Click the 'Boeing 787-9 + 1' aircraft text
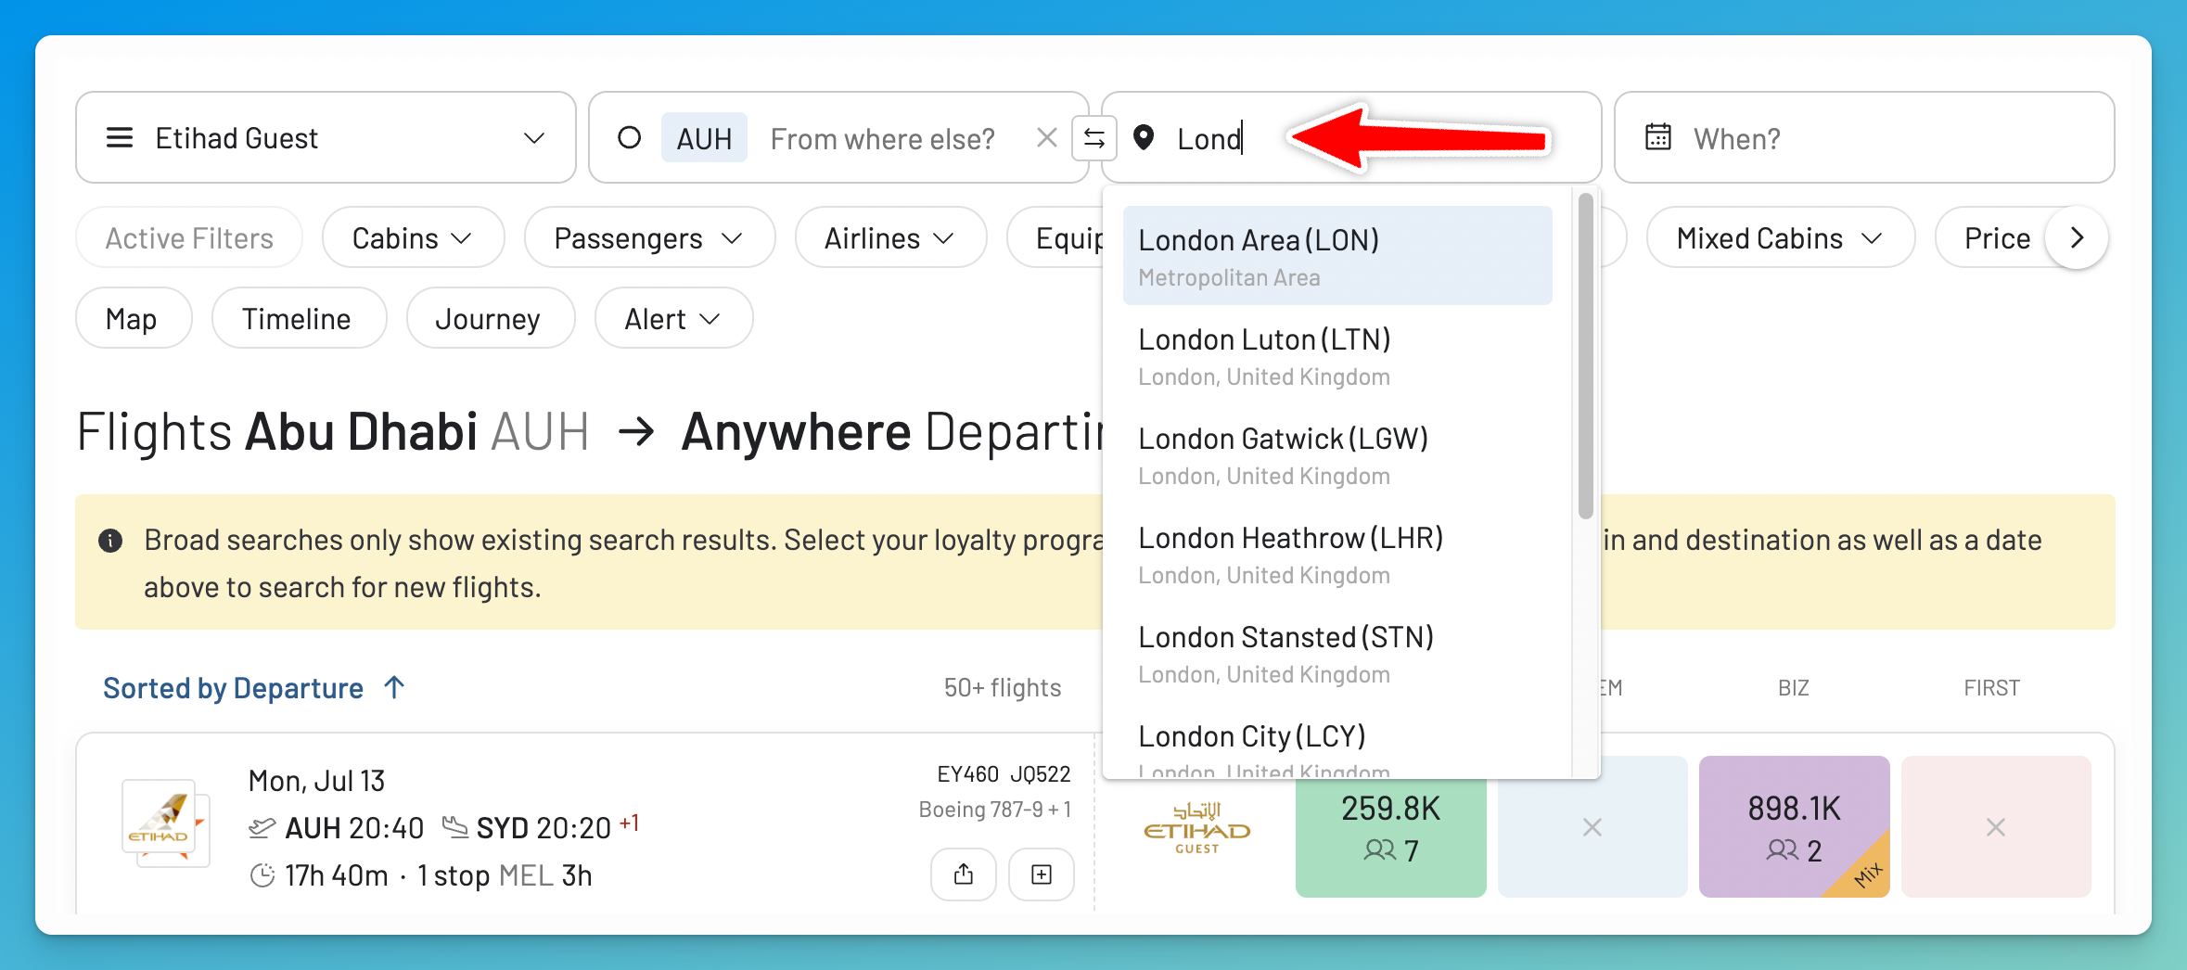This screenshot has width=2187, height=970. click(x=995, y=810)
